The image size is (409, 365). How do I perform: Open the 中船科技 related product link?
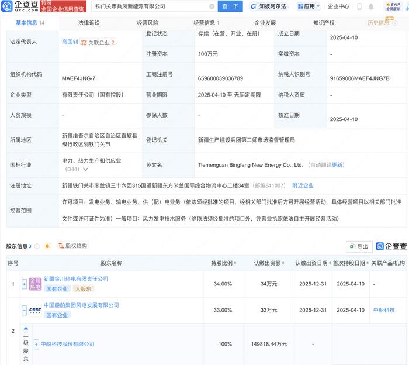(x=384, y=310)
